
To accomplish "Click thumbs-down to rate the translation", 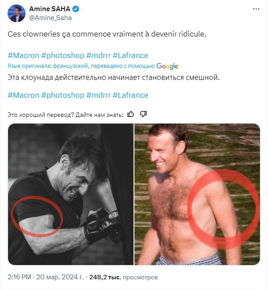I will [143, 114].
